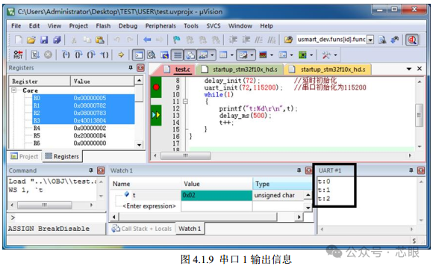Run to cursor line
Viewport: 433px width, 269px height.
pyautogui.click(x=105, y=55)
